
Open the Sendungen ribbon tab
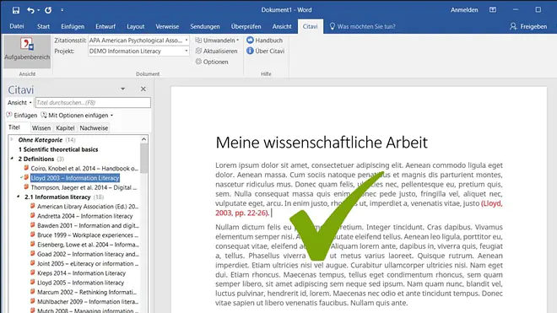tap(204, 26)
